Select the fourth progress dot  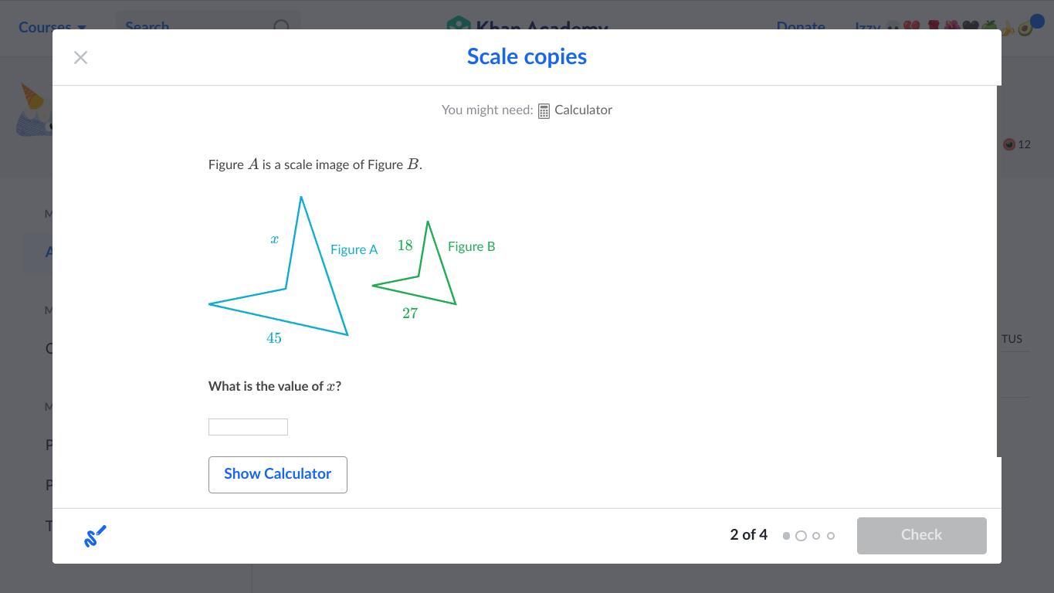coord(831,536)
